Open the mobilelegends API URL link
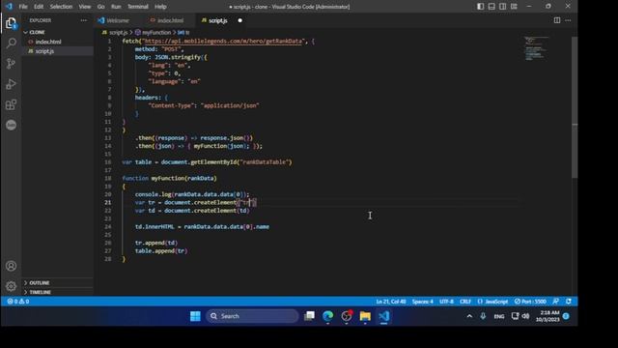 point(223,41)
